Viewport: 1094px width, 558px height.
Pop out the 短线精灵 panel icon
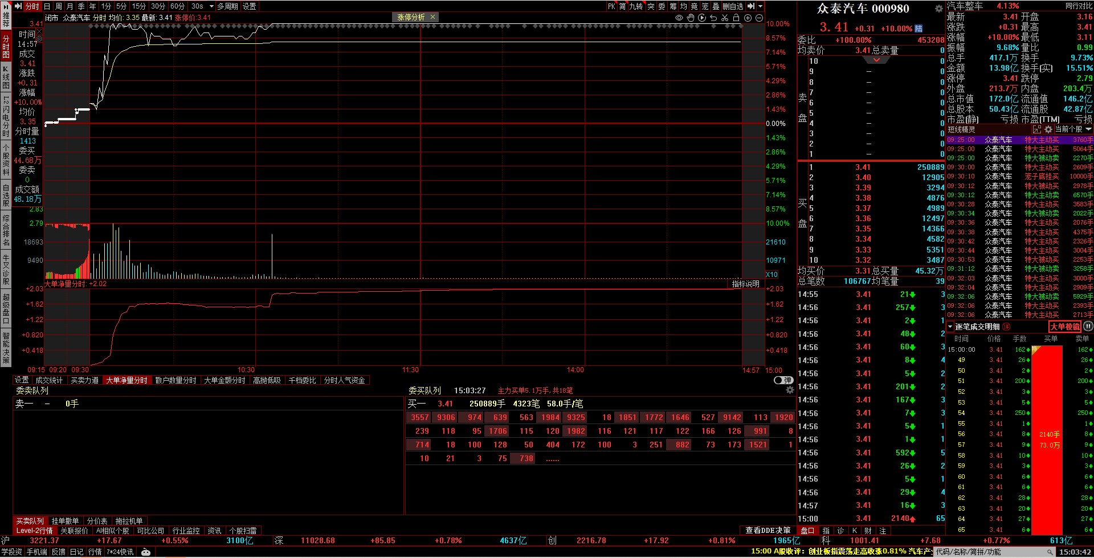point(1037,129)
